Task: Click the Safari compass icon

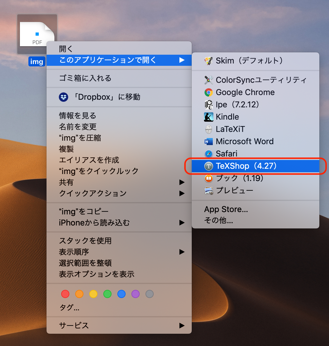Action: [209, 154]
